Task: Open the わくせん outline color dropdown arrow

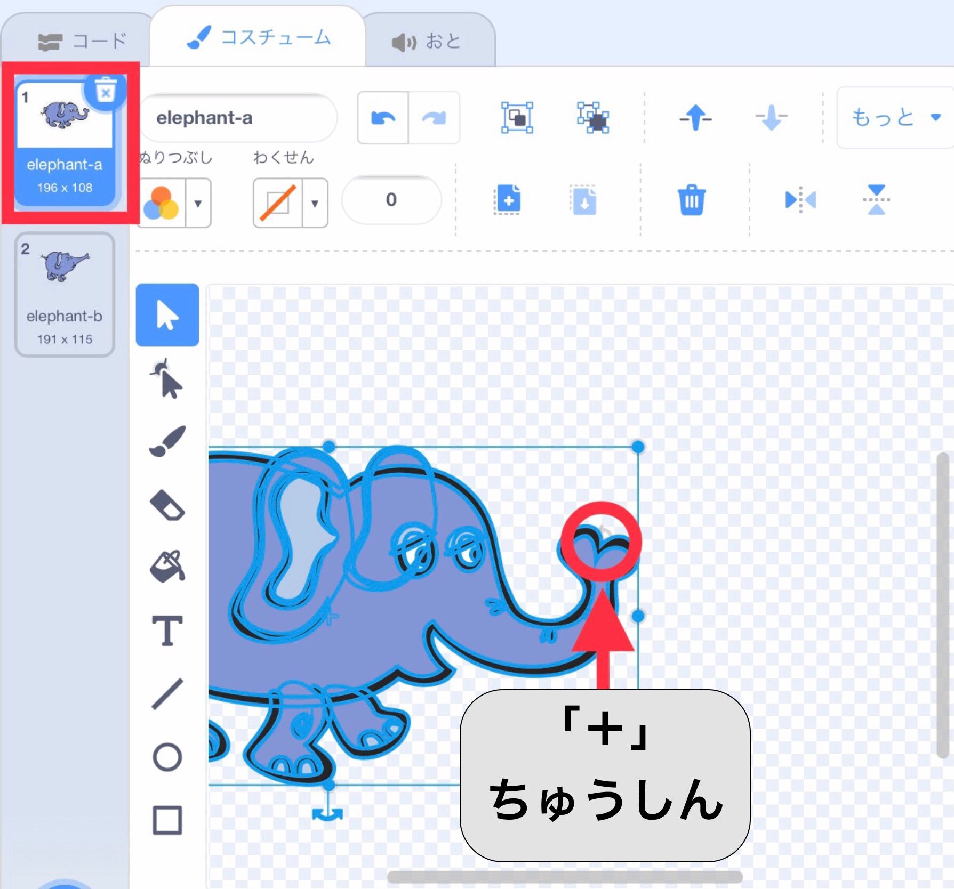Action: click(x=315, y=203)
